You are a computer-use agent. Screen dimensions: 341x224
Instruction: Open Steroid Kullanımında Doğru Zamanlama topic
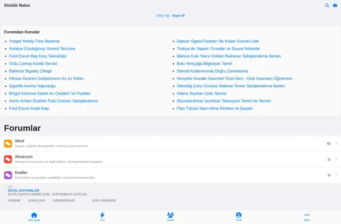[212, 71]
